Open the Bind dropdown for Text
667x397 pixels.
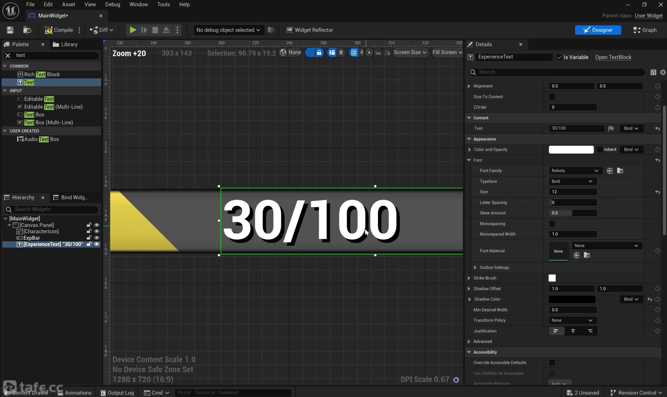click(x=631, y=128)
